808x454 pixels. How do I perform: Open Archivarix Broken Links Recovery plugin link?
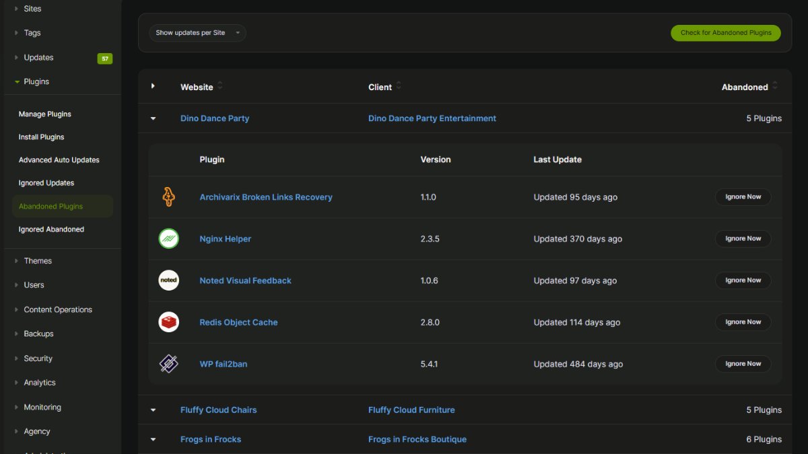click(266, 197)
